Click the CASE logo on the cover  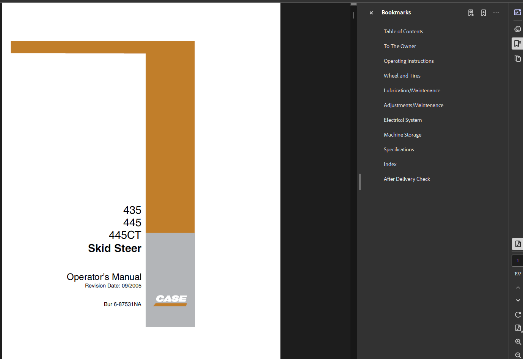click(171, 300)
